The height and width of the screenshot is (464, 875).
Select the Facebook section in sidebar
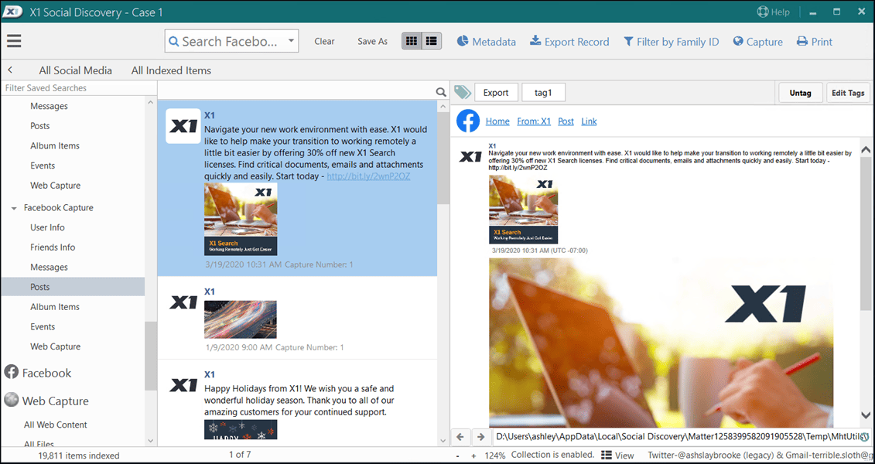tap(38, 373)
